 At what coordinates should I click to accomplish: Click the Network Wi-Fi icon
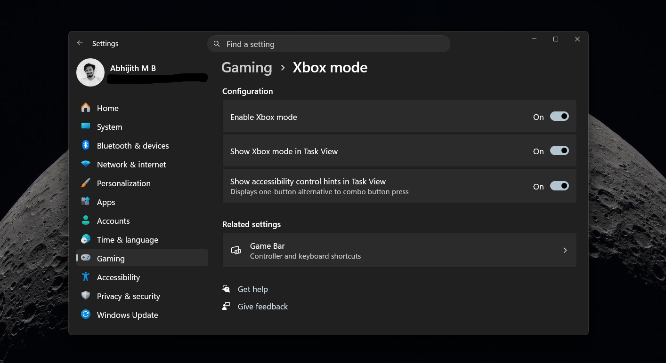pos(86,164)
